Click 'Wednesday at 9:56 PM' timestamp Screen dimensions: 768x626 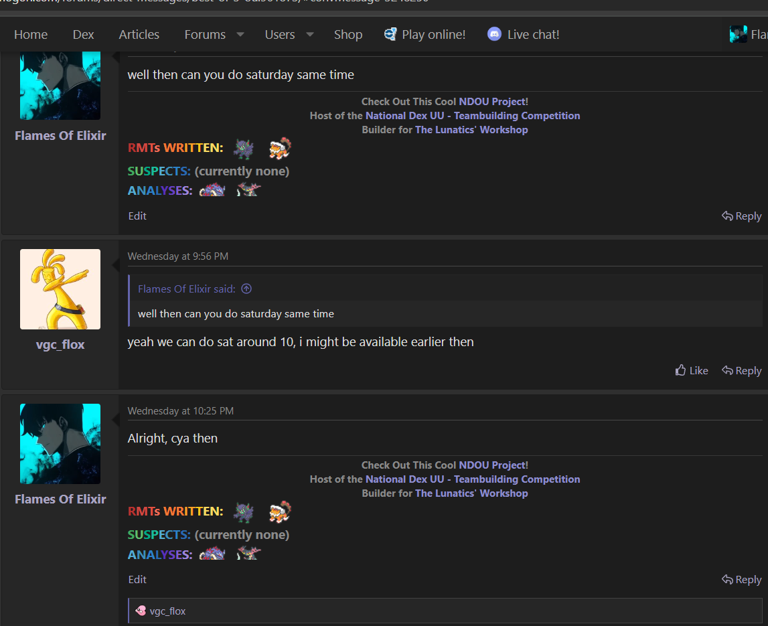click(x=178, y=256)
